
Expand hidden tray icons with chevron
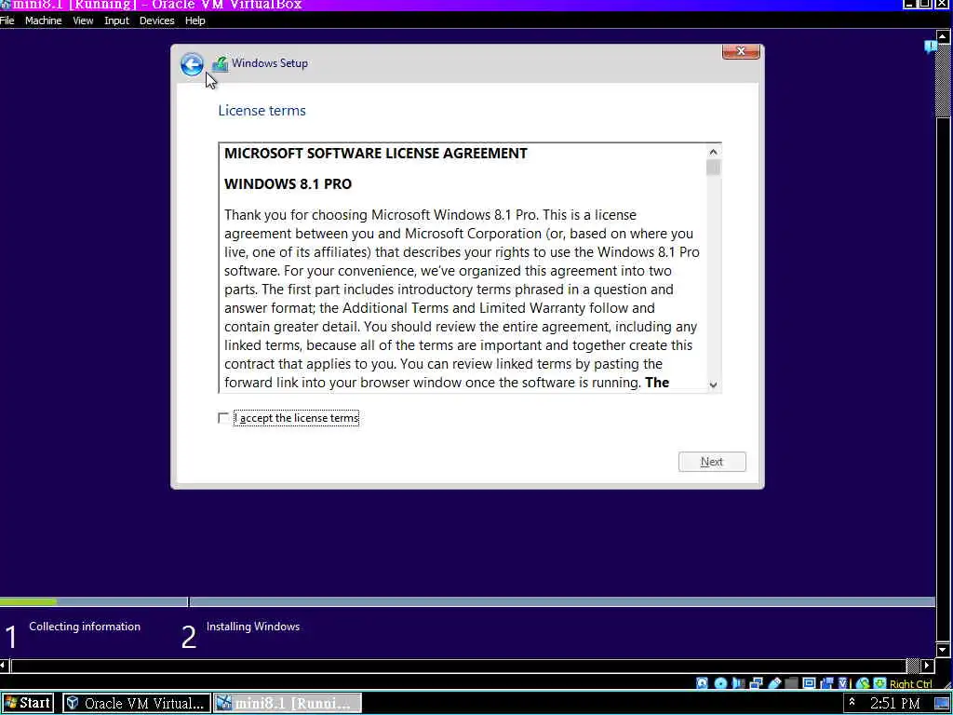[852, 702]
